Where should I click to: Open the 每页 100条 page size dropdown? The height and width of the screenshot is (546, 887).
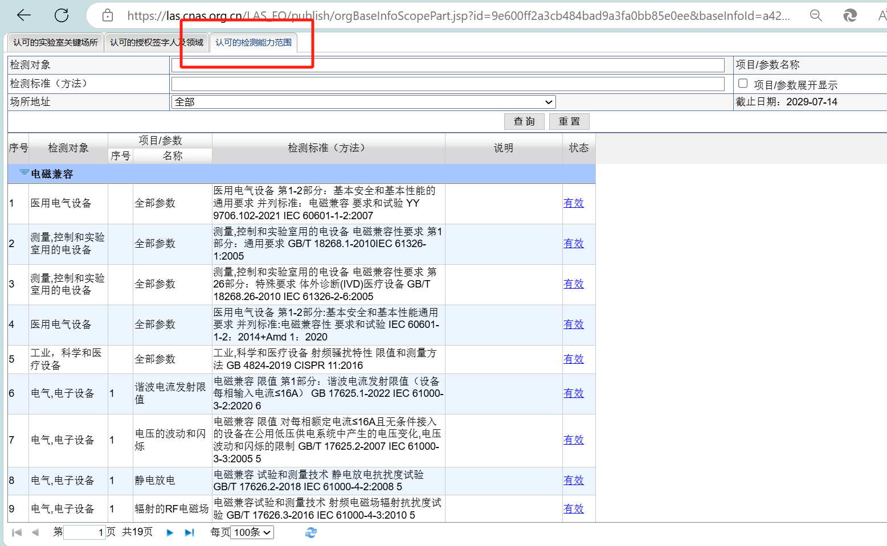pyautogui.click(x=252, y=532)
